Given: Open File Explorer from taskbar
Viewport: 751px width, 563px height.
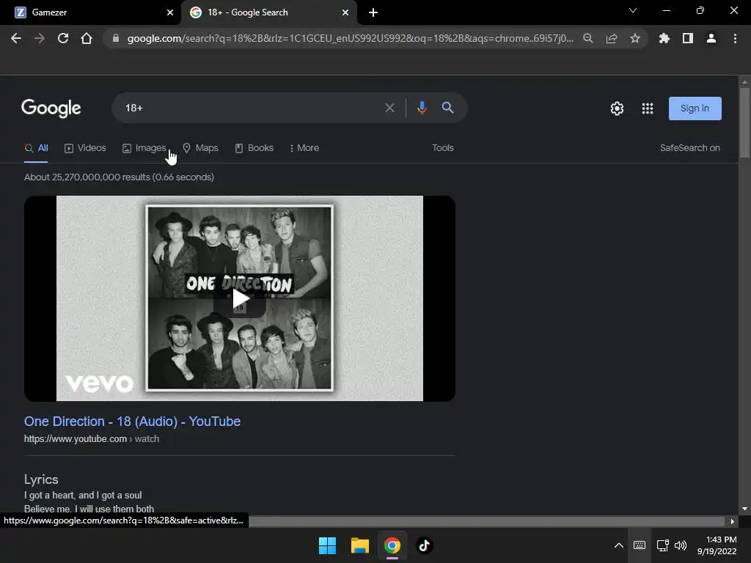Looking at the screenshot, I should coord(359,545).
